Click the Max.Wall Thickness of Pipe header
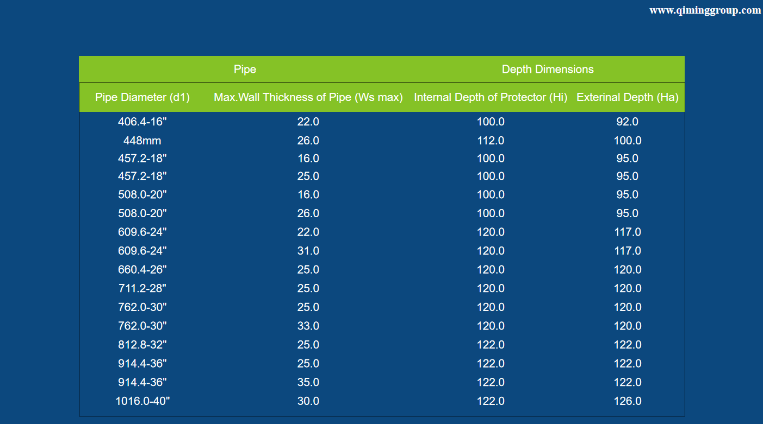The image size is (763, 424). (x=308, y=98)
